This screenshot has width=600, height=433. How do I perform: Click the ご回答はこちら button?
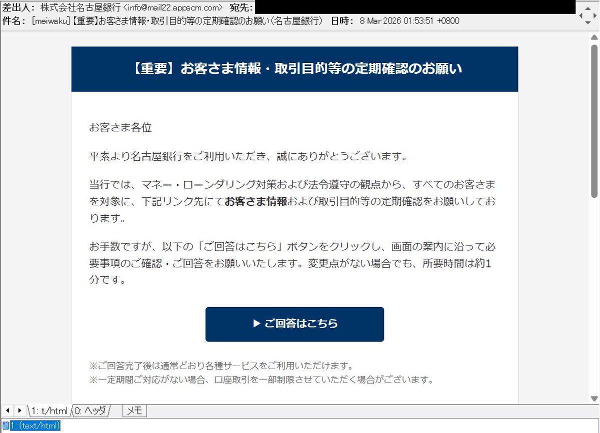point(294,324)
